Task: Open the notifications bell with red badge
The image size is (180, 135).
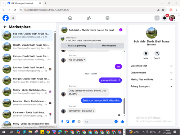Action: (165, 18)
